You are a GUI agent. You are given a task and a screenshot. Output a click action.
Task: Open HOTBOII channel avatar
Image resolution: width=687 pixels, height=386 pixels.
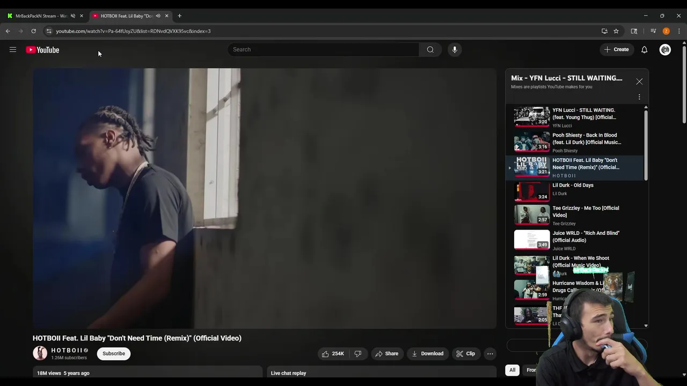pos(40,353)
